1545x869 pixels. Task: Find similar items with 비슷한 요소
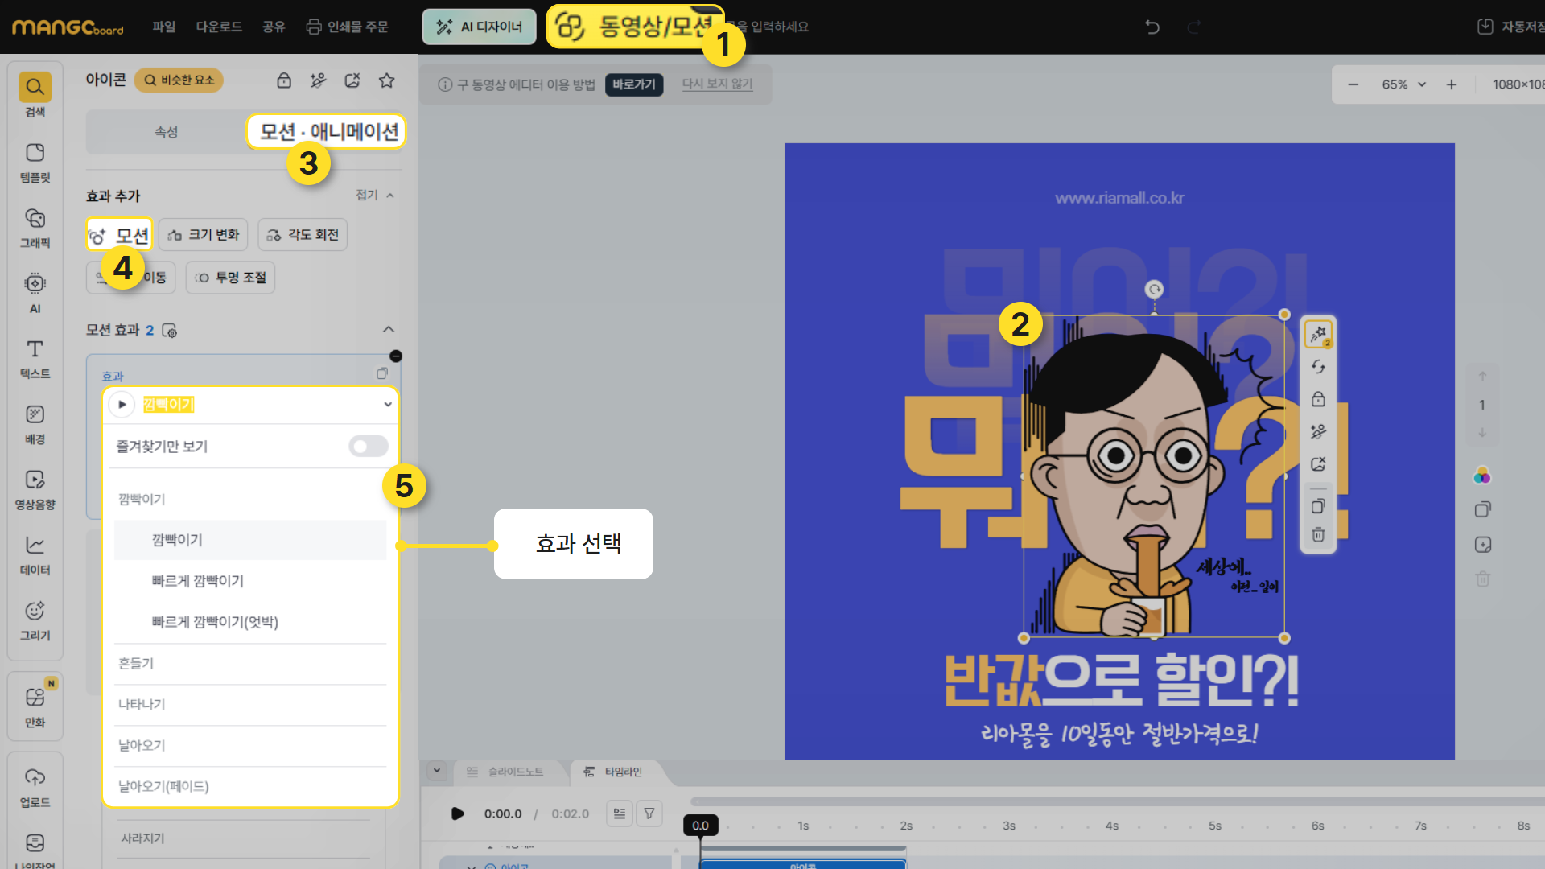point(179,80)
